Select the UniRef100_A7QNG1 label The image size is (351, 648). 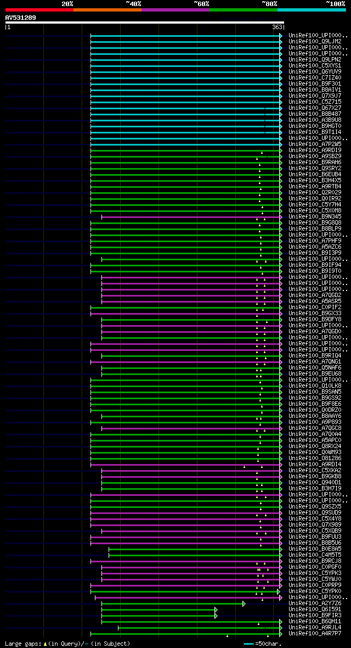pyautogui.click(x=315, y=361)
